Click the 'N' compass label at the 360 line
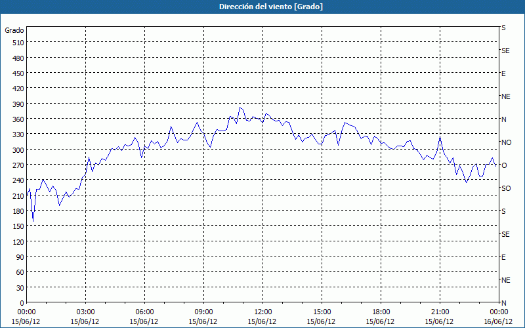This screenshot has width=525, height=328. (x=504, y=119)
